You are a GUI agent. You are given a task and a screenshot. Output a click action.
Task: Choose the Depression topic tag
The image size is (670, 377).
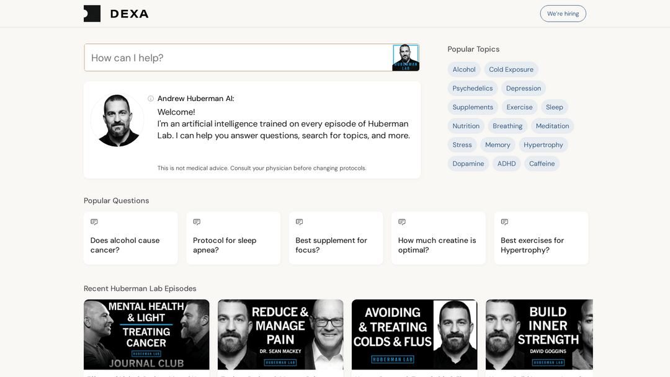click(x=524, y=89)
